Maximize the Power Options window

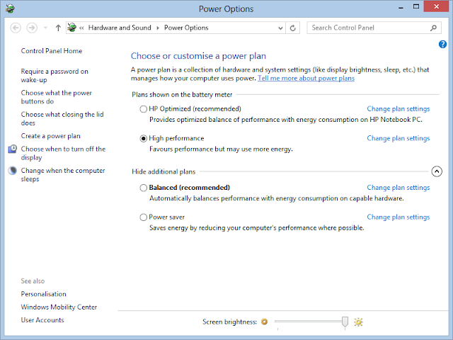(416, 6)
